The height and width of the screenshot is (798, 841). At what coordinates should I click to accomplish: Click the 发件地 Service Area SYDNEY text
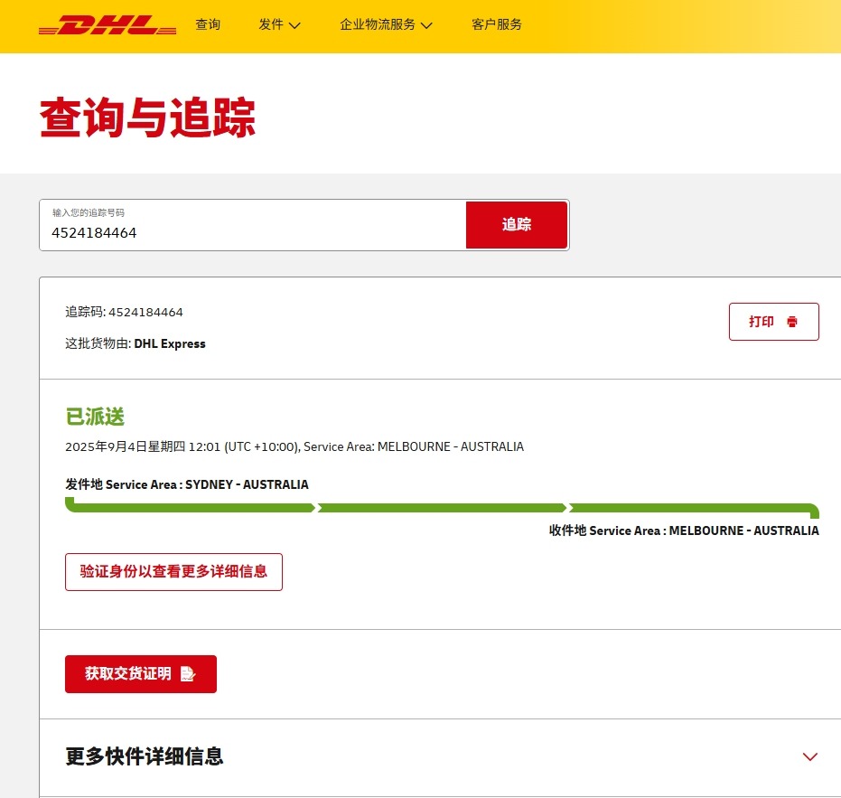(187, 484)
